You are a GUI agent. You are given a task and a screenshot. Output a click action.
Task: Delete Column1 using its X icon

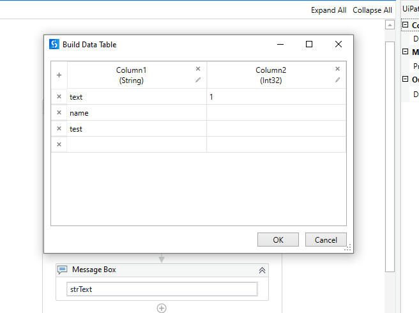[x=198, y=69]
